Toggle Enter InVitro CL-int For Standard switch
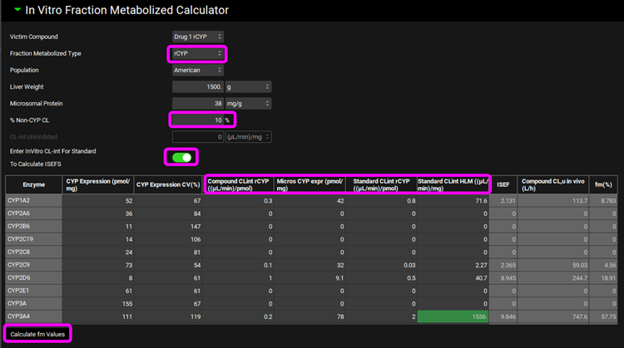The height and width of the screenshot is (348, 624). [182, 157]
